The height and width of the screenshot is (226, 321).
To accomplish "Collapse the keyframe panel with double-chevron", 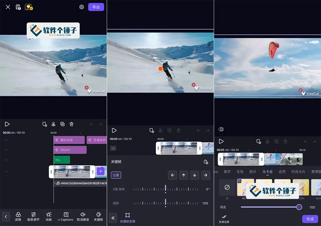I will 113,218.
